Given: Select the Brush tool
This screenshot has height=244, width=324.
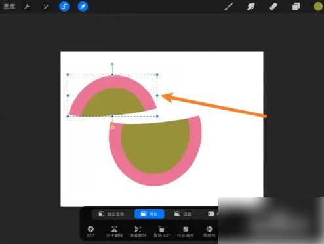Looking at the screenshot, I should point(229,7).
